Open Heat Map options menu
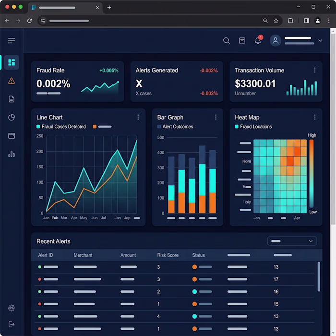336x336 pixels. [315, 117]
